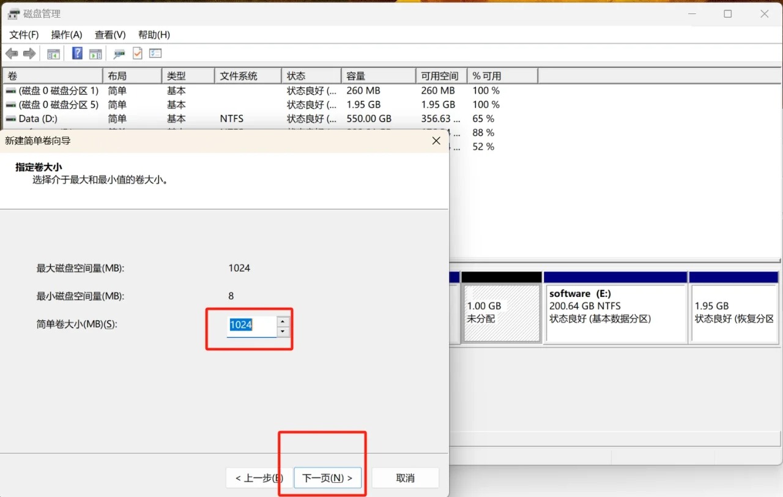Increase volume size with up spinner arrow
This screenshot has height=497, width=783.
point(283,321)
